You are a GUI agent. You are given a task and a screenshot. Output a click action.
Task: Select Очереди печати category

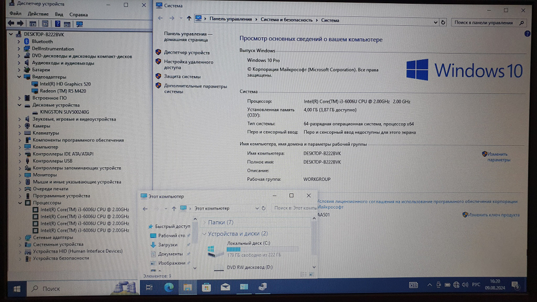coord(50,189)
